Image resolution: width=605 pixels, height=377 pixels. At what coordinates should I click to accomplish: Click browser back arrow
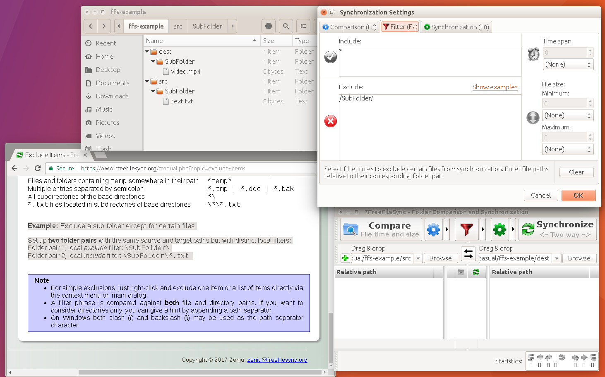(x=14, y=168)
